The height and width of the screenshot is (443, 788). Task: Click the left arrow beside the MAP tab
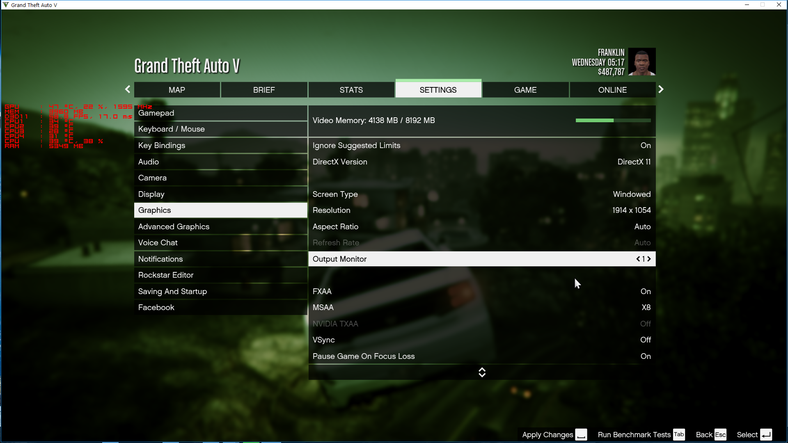tap(128, 89)
